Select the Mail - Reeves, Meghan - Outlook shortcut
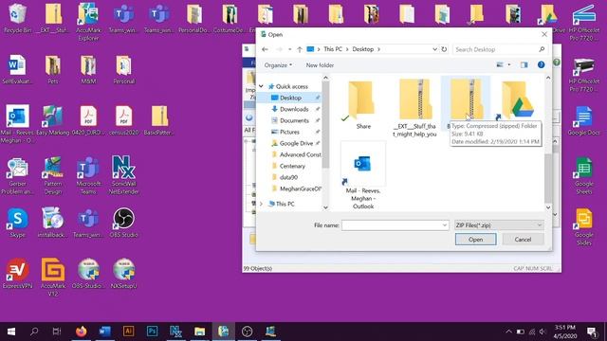607x341 pixels. pos(363,176)
